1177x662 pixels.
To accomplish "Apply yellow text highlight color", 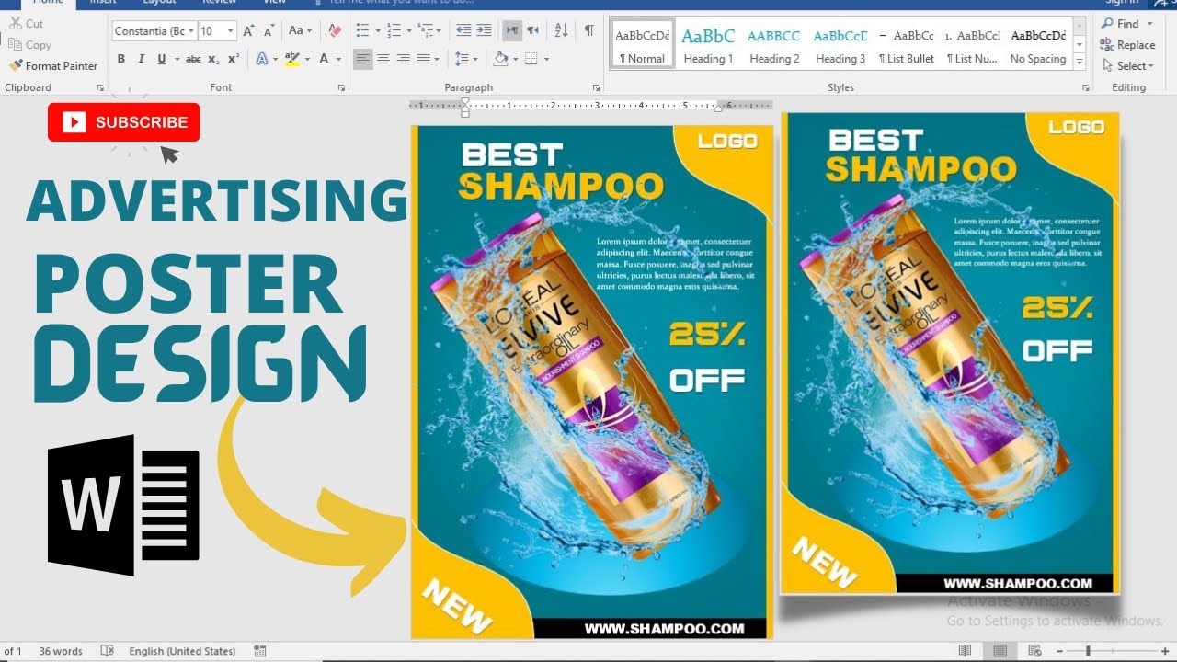I will 292,59.
